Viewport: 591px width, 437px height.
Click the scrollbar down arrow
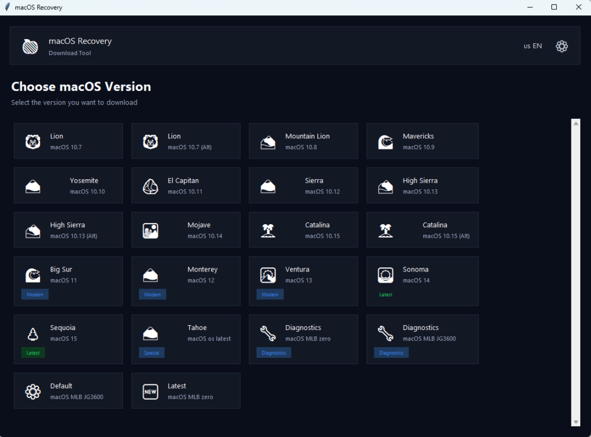pos(576,422)
